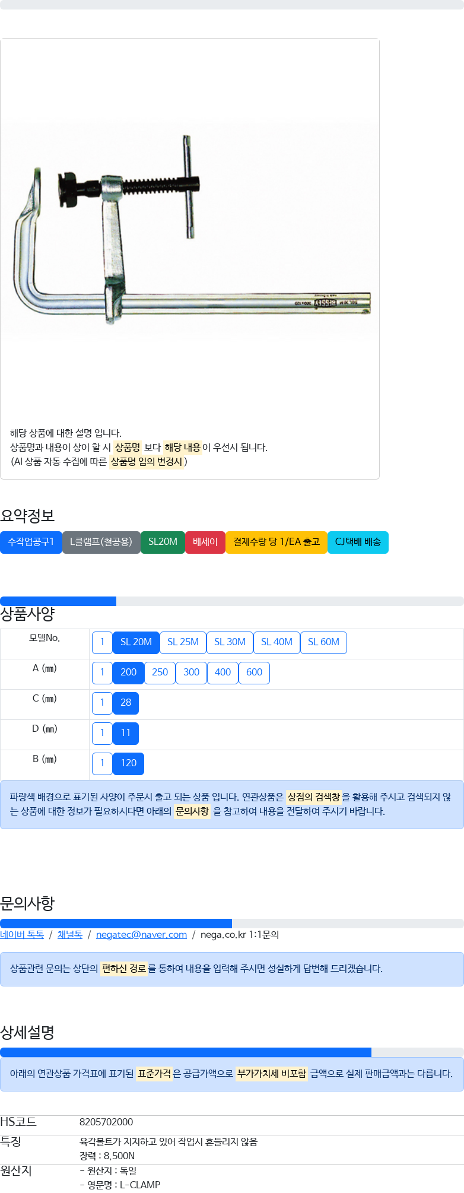Click the 수작업공구1 category tag
464x1193 pixels.
pos(31,542)
